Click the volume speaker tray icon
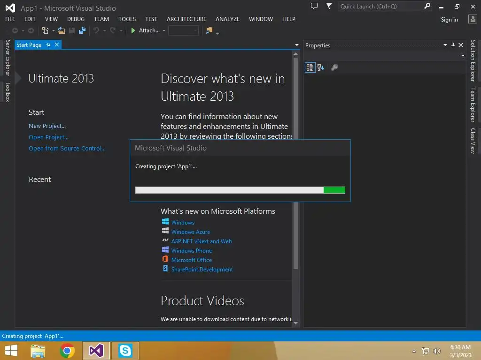The width and height of the screenshot is (481, 360). 437,351
